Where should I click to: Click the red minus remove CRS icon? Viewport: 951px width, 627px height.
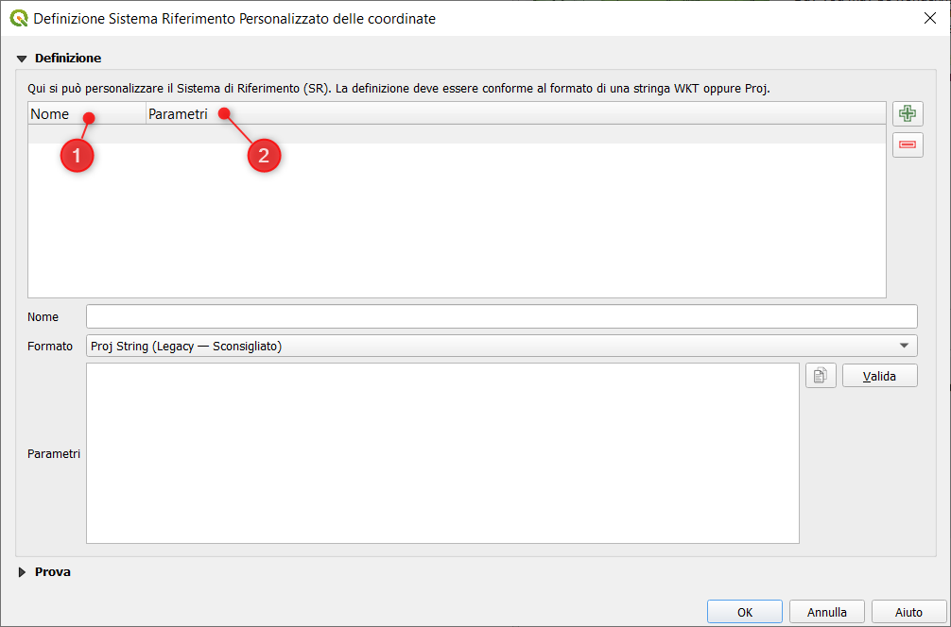point(908,144)
